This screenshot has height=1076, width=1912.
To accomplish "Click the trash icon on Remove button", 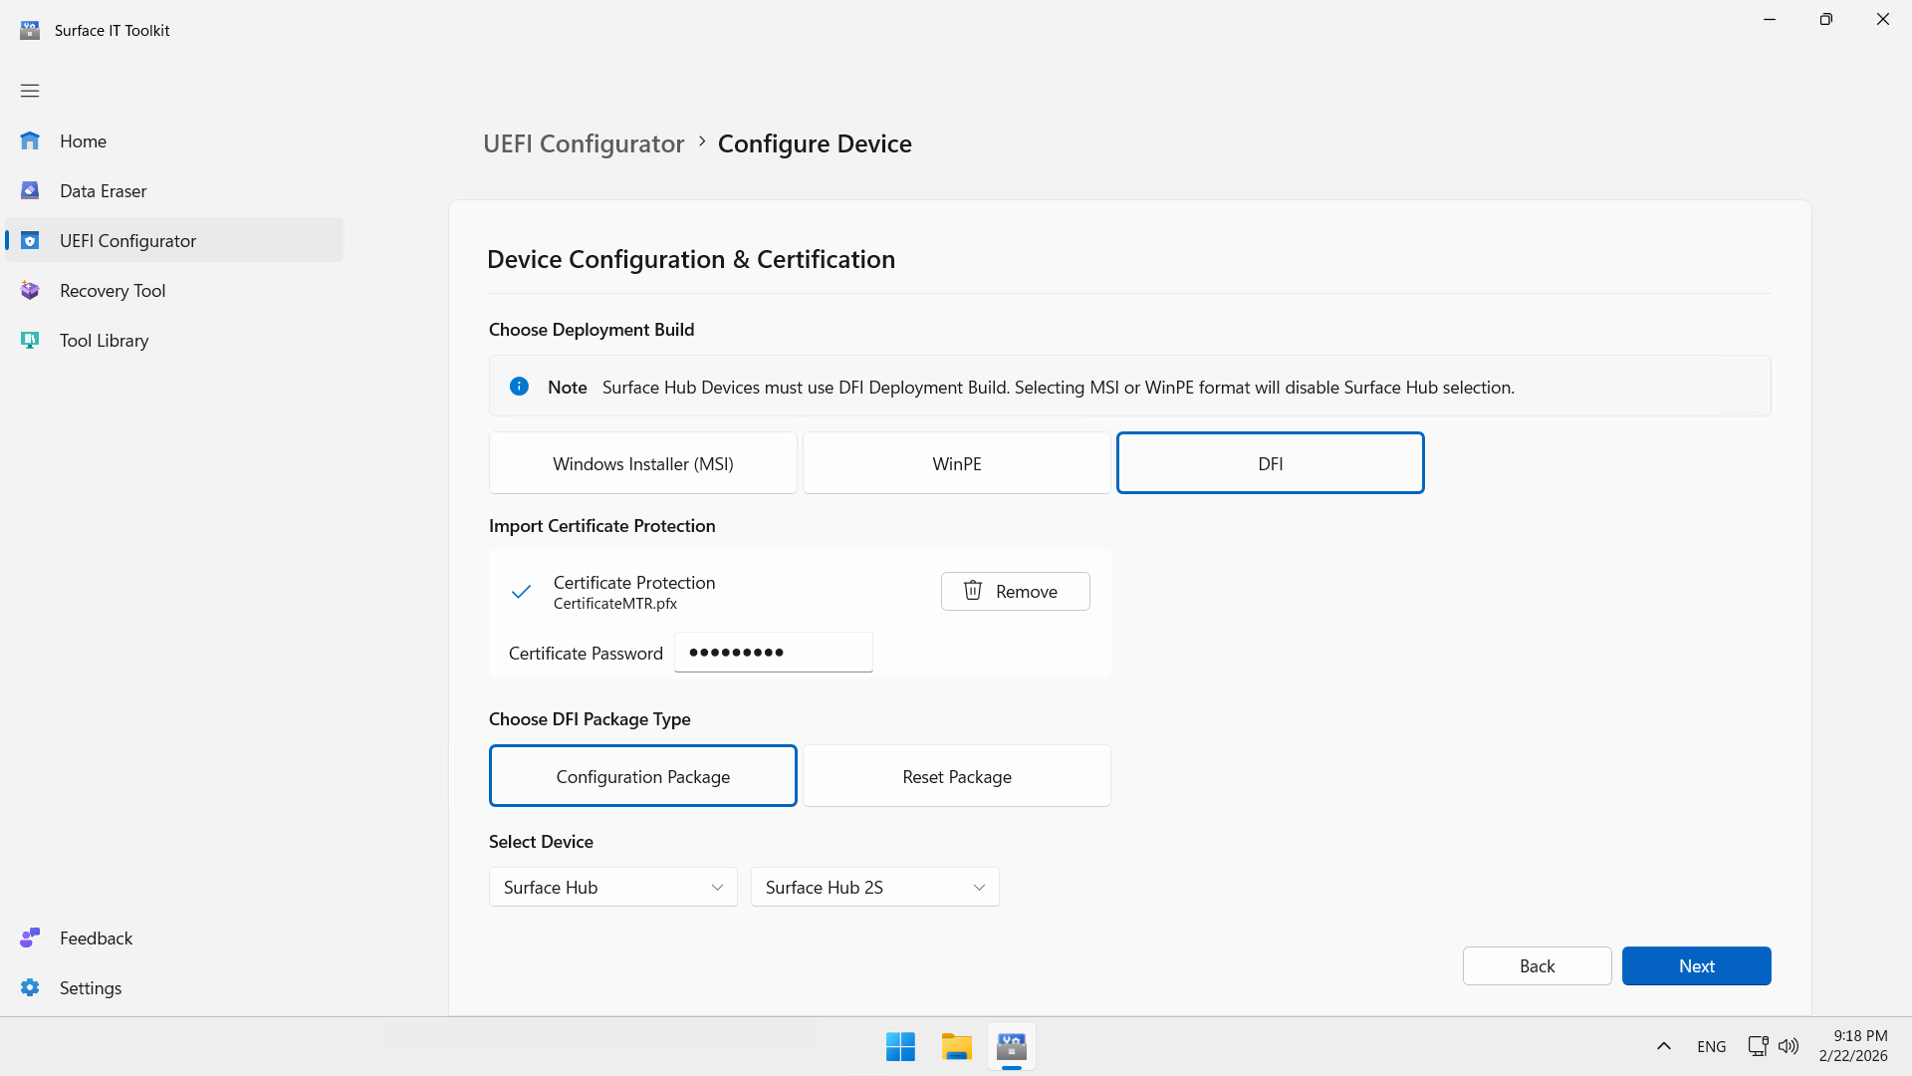I will [973, 591].
